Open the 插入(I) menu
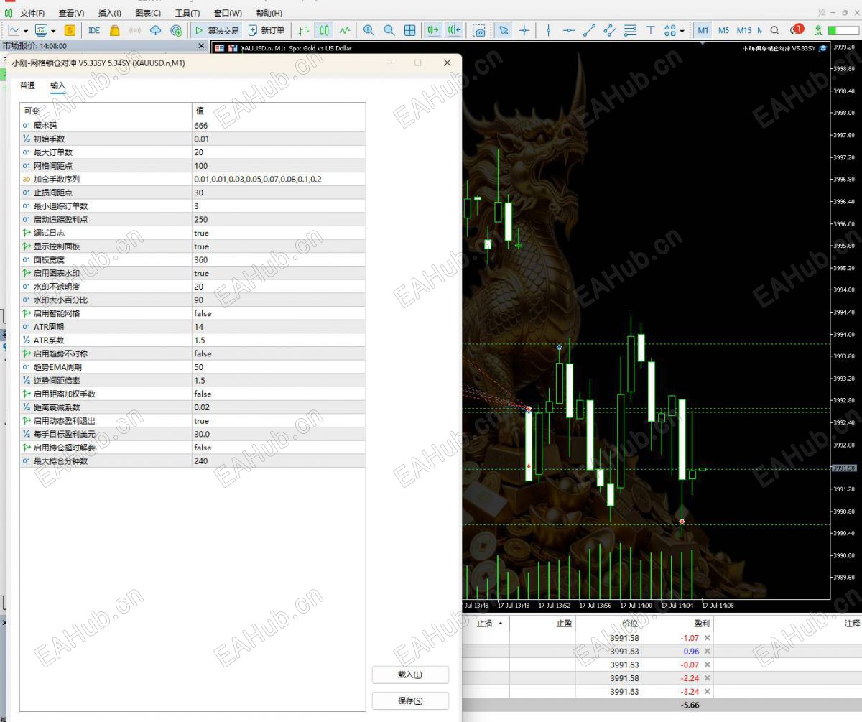This screenshot has height=722, width=862. [110, 13]
